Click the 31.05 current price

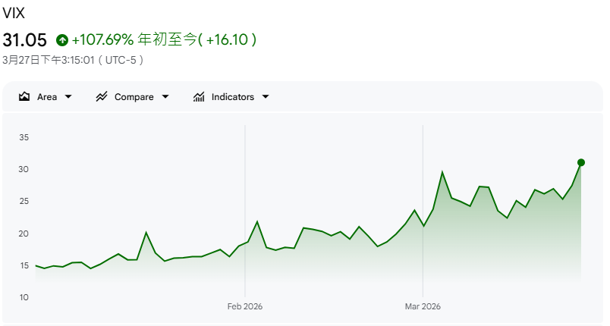coord(24,40)
